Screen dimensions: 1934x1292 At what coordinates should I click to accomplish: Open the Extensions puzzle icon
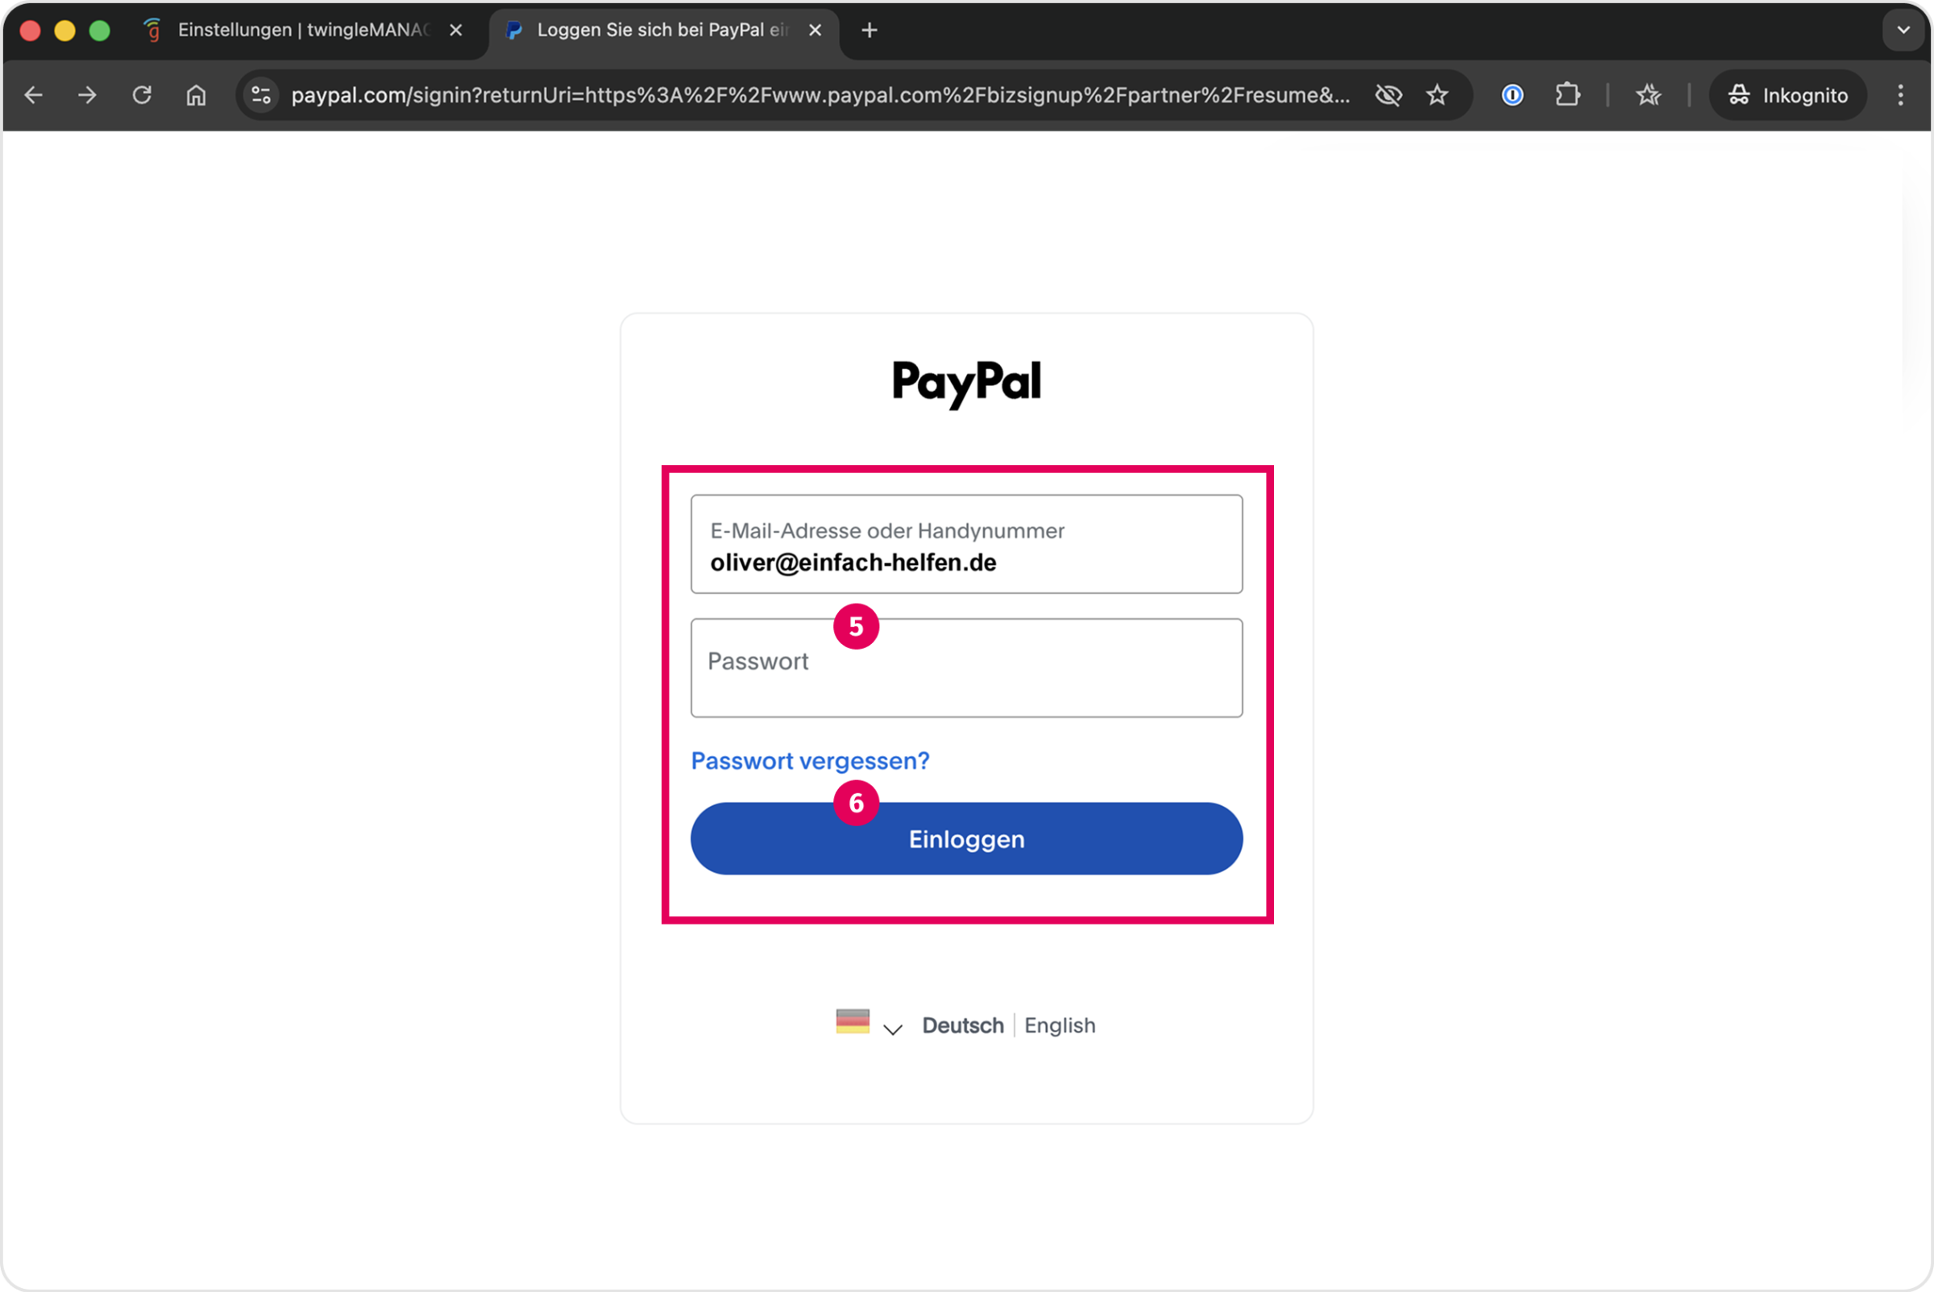click(x=1567, y=96)
